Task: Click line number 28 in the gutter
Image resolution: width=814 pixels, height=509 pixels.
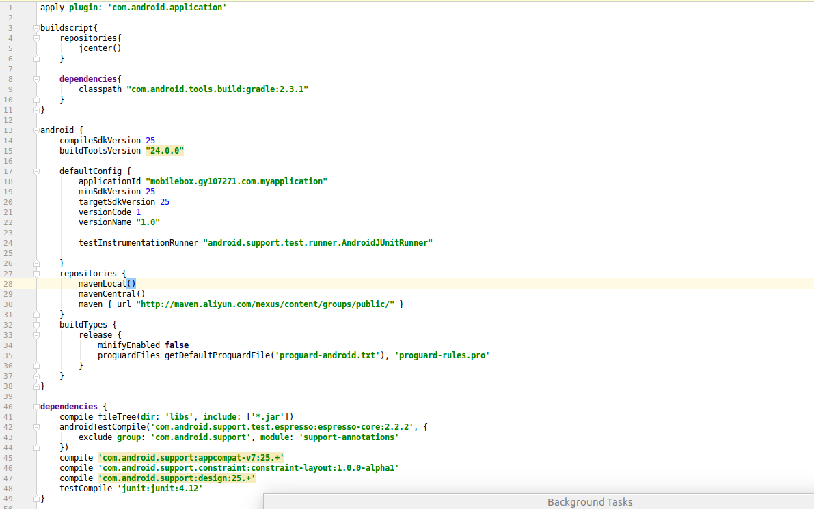Action: click(8, 284)
